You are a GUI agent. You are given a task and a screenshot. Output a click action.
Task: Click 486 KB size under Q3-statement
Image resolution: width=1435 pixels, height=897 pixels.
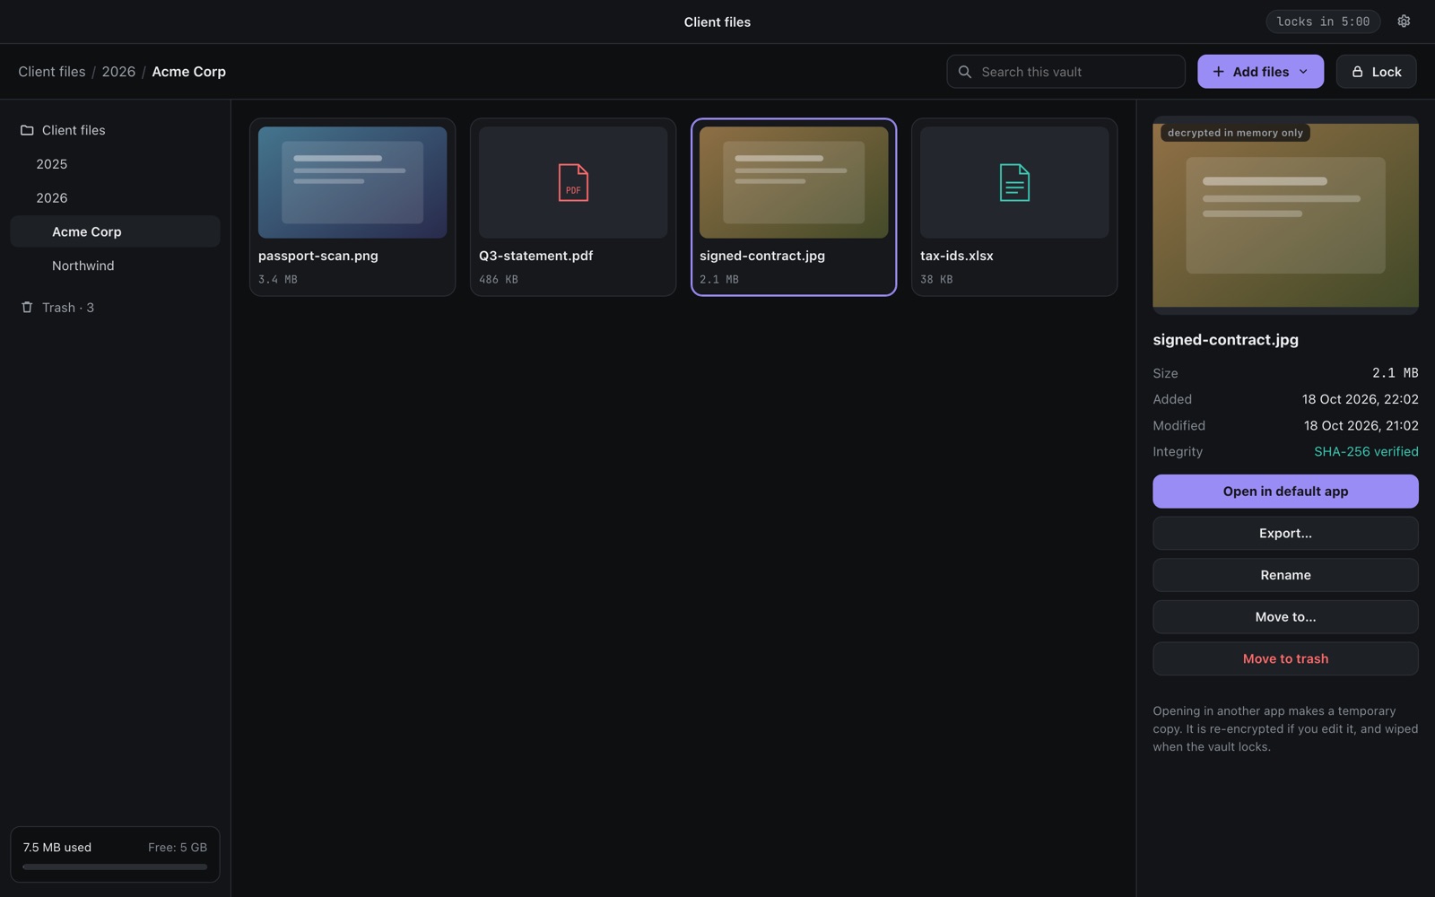point(499,280)
